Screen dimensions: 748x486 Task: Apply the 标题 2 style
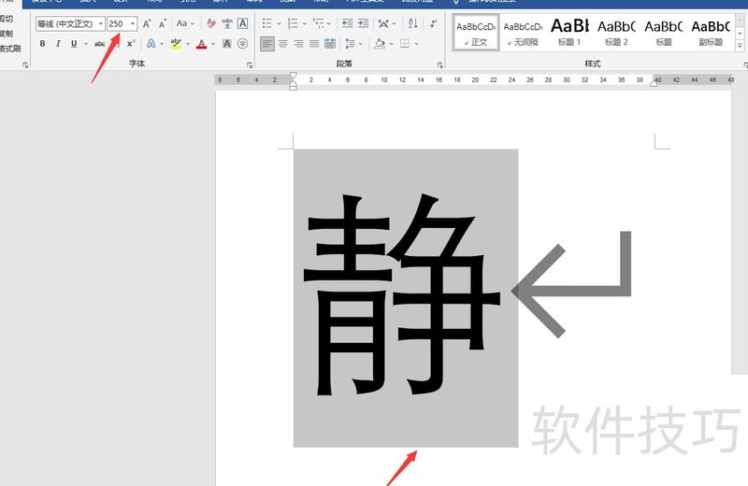coord(616,33)
